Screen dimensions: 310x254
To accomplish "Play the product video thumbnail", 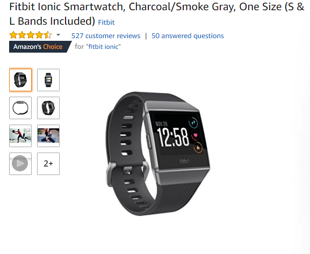I will tap(20, 164).
